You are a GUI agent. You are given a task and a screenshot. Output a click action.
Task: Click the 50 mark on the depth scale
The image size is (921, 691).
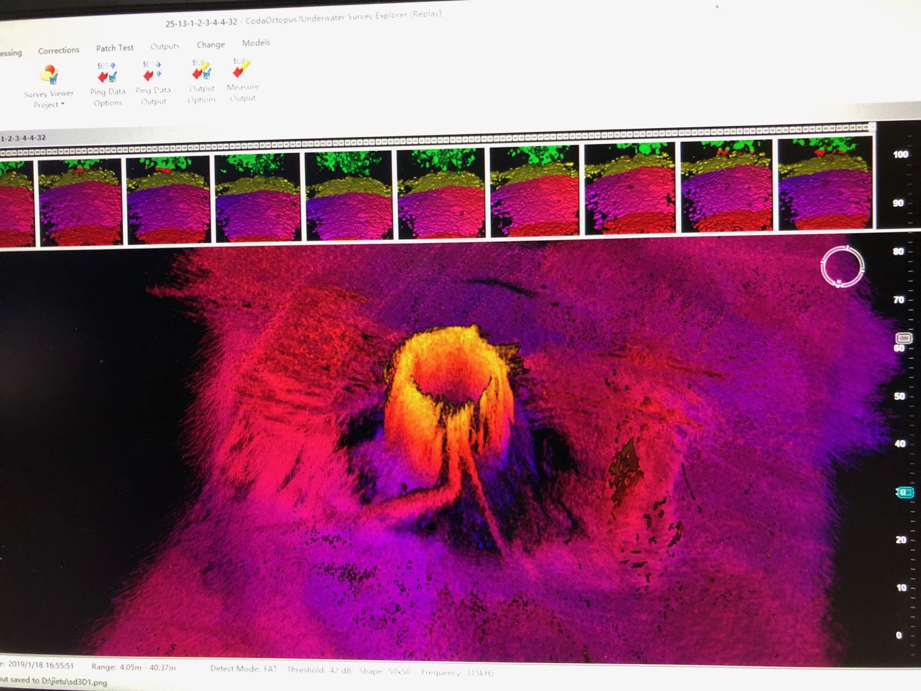pos(899,396)
